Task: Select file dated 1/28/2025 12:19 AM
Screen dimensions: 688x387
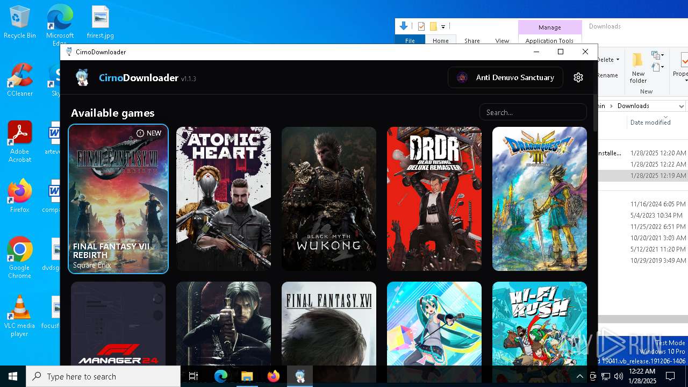Action: pyautogui.click(x=643, y=176)
